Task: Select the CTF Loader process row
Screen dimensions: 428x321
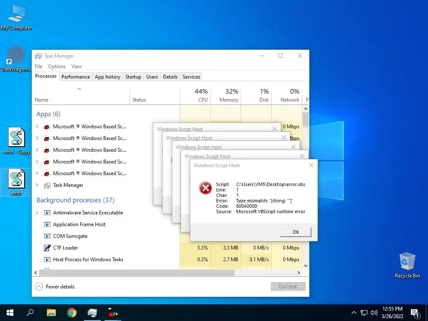Action: click(167, 248)
